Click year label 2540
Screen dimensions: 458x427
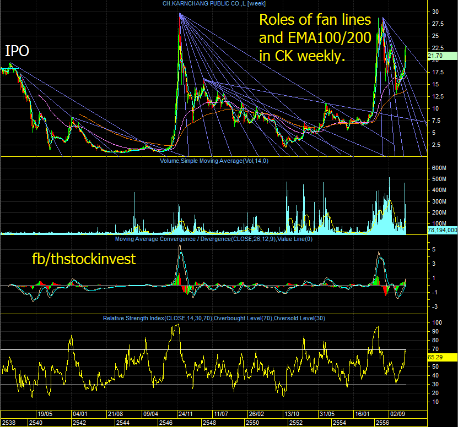[36, 423]
